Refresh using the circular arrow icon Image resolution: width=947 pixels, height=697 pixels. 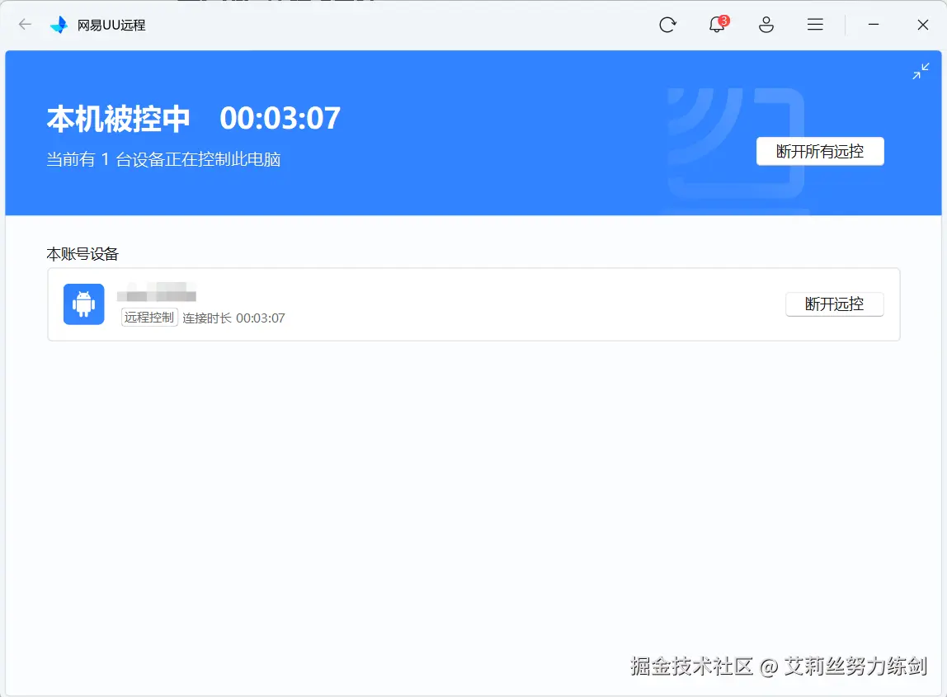click(x=667, y=25)
